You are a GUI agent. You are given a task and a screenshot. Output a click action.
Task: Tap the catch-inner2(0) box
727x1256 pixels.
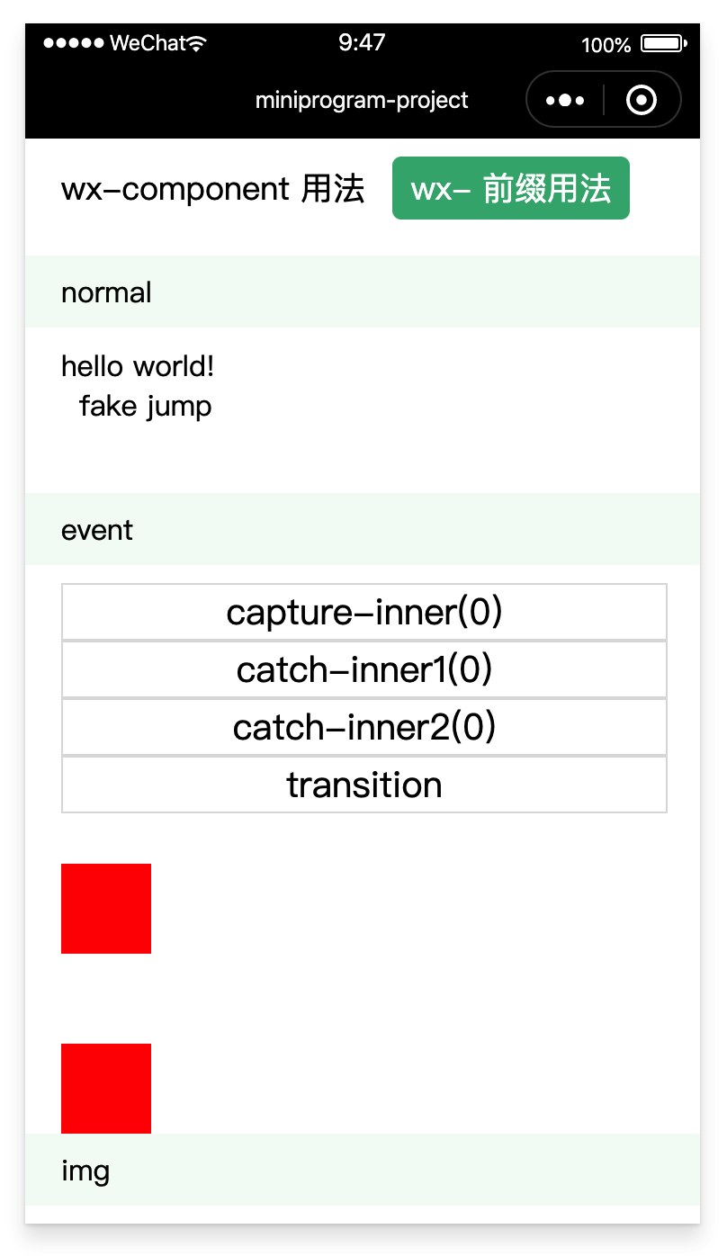pyautogui.click(x=364, y=727)
